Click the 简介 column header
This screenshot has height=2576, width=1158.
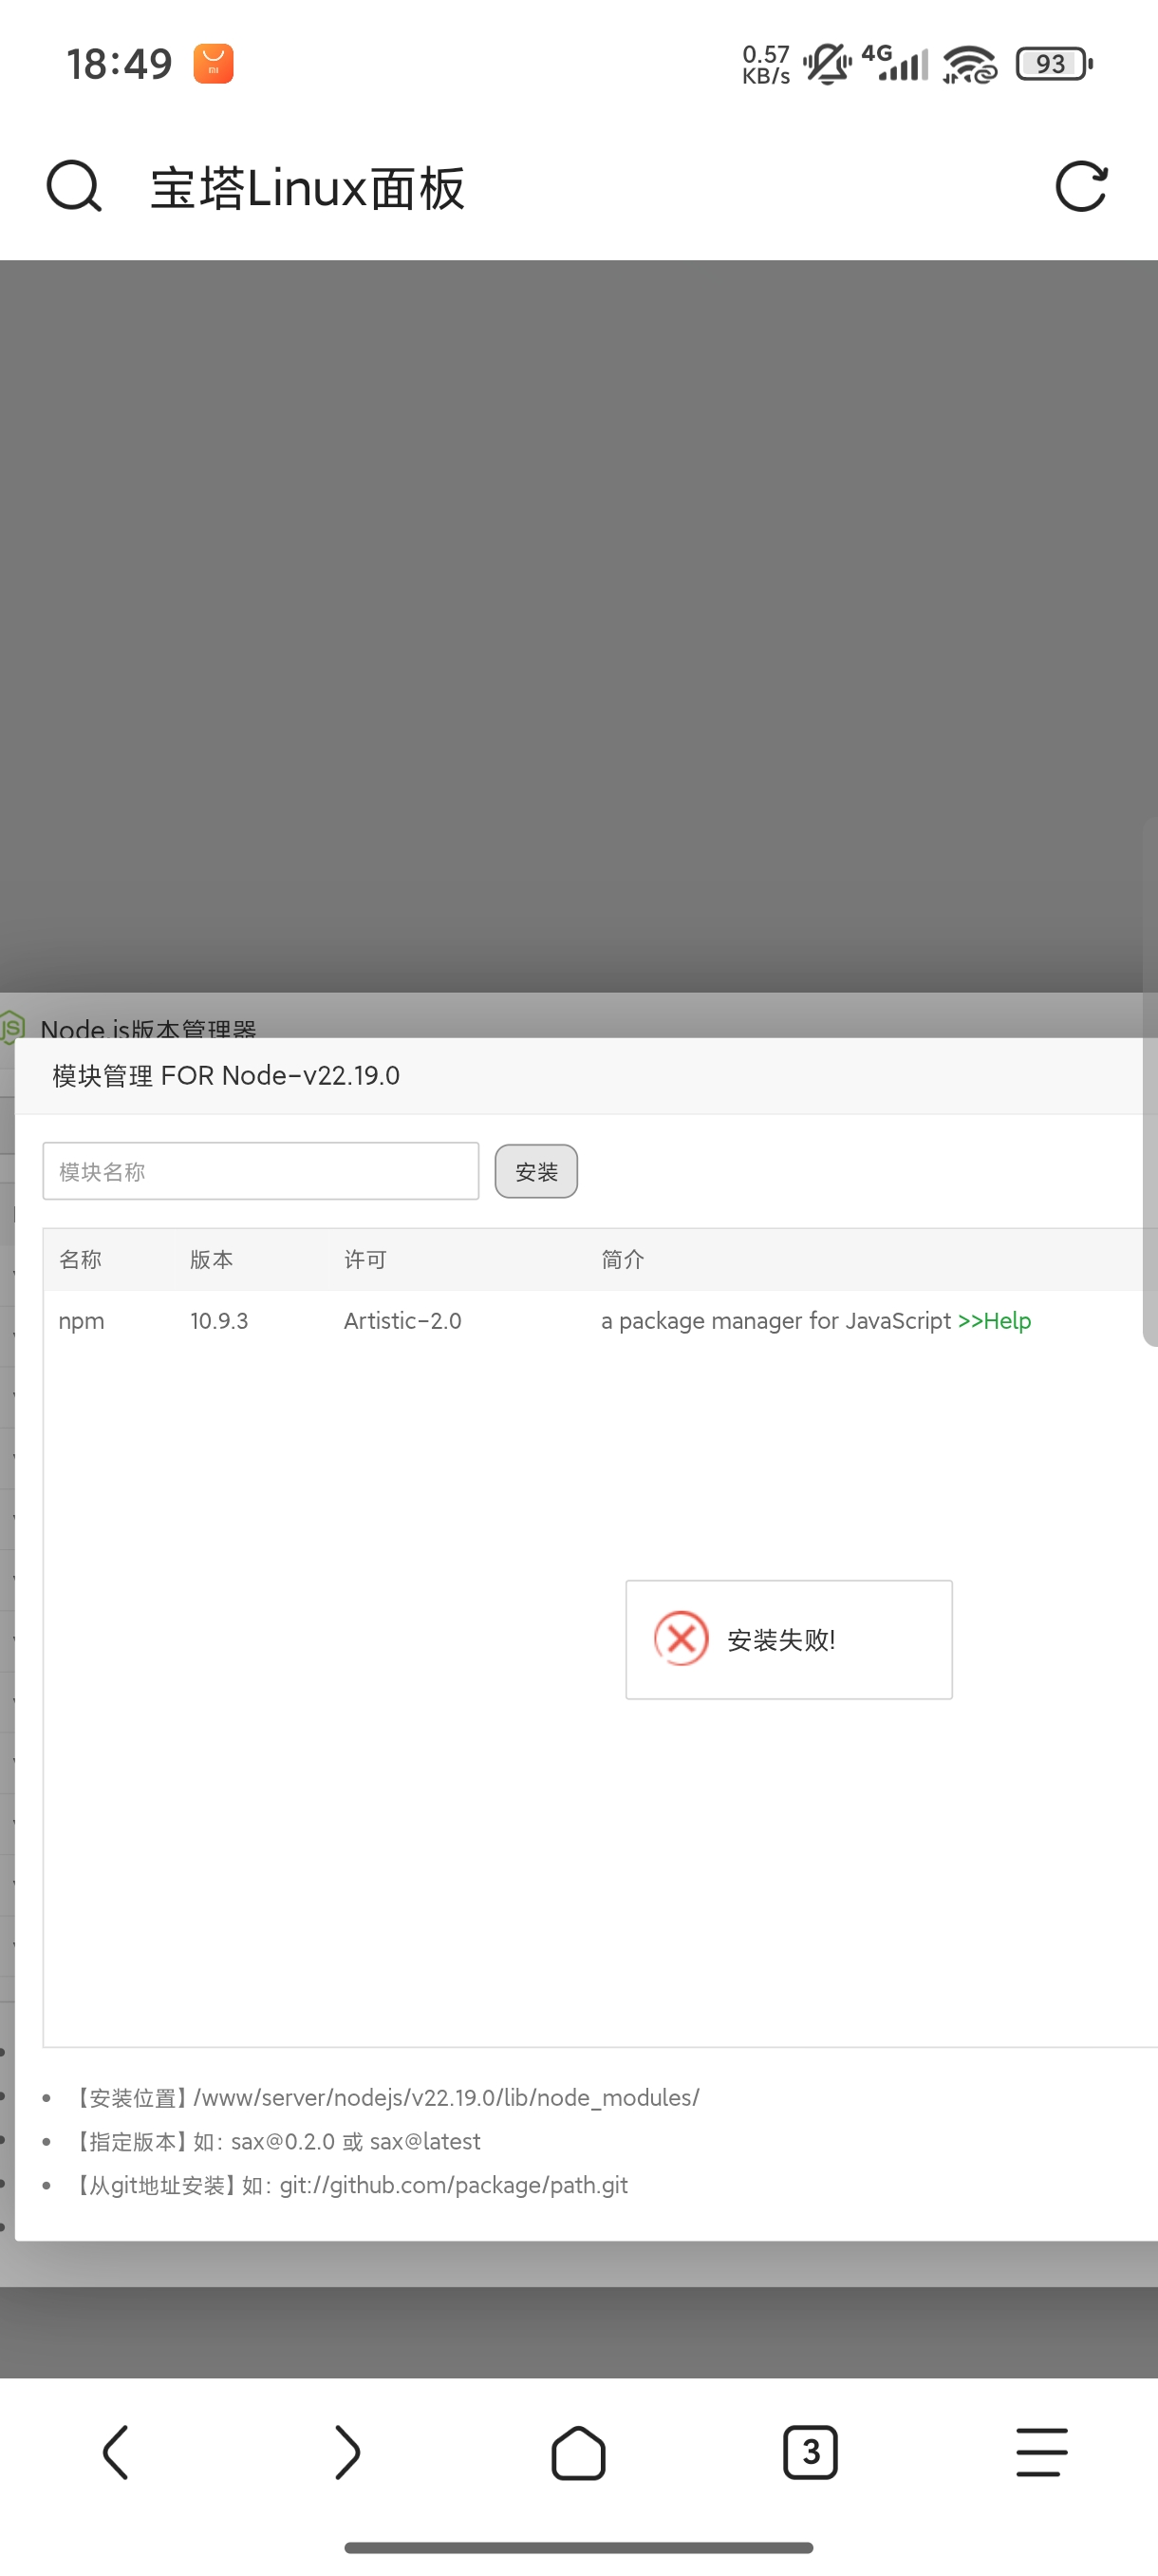coord(624,1259)
